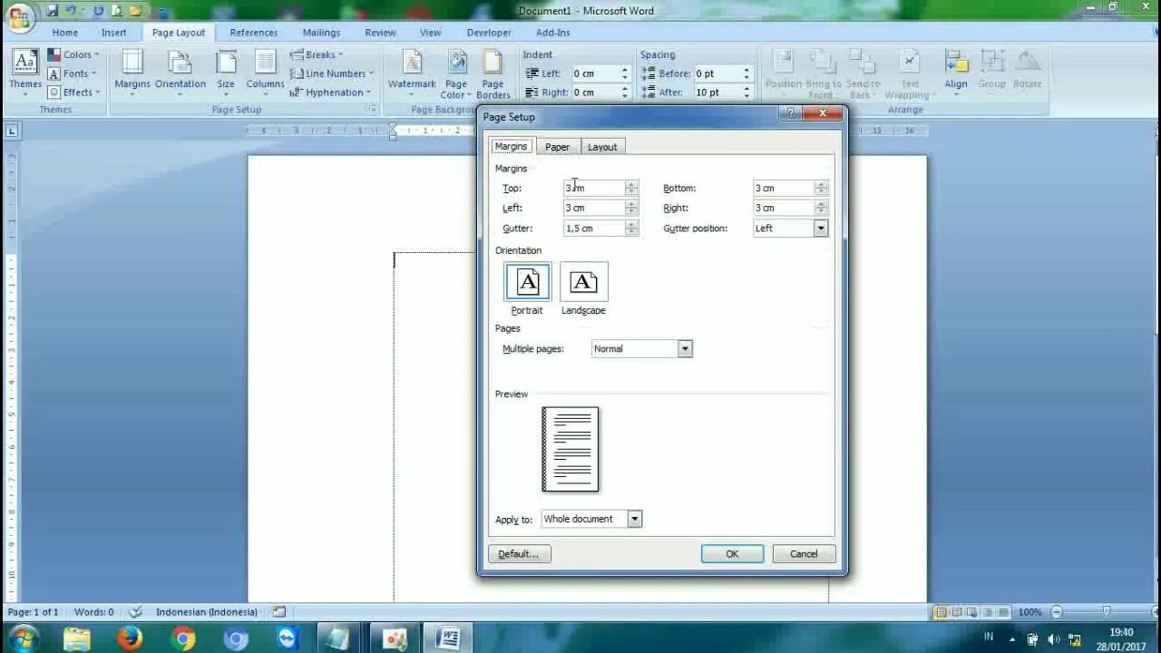Click Cancel in Page Setup dialog
Viewport: 1161px width, 653px height.
click(x=803, y=554)
